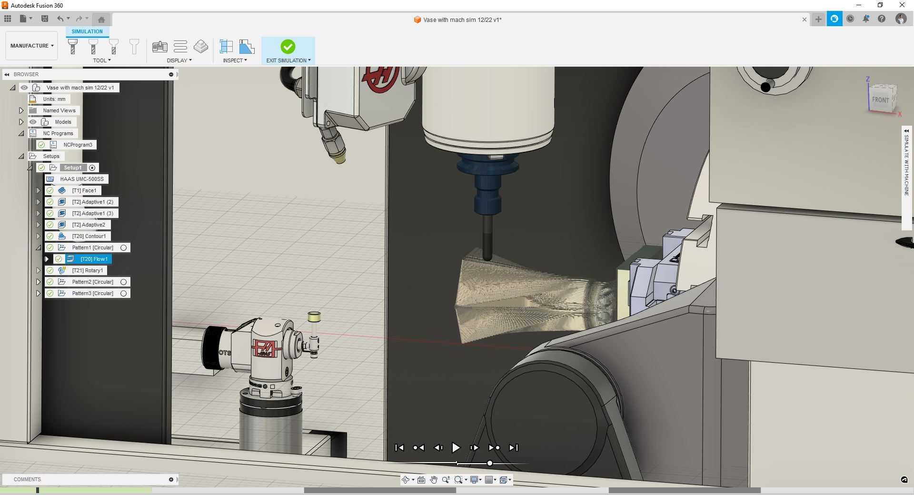Open the Simulate With Machine side panel

point(906,164)
